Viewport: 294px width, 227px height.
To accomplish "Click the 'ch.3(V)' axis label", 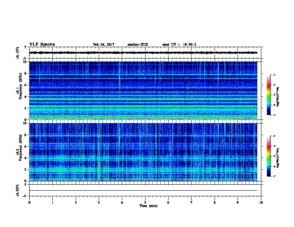I will (x=18, y=190).
